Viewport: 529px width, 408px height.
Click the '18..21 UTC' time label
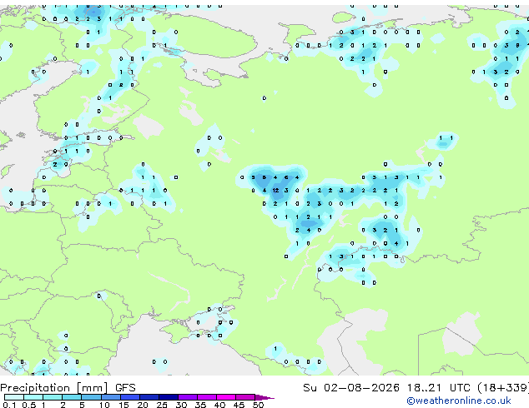[439, 388]
